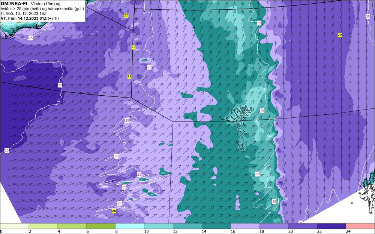The height and width of the screenshot is (234, 375).
Task: Choose the 22–24 m/s indigo legend swatch
Action: 331,226
